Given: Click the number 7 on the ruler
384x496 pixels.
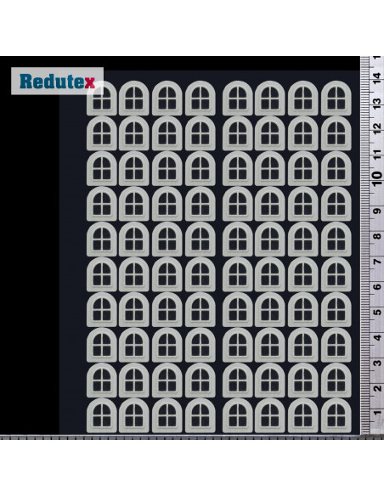Looking at the screenshot, I should pos(377,262).
